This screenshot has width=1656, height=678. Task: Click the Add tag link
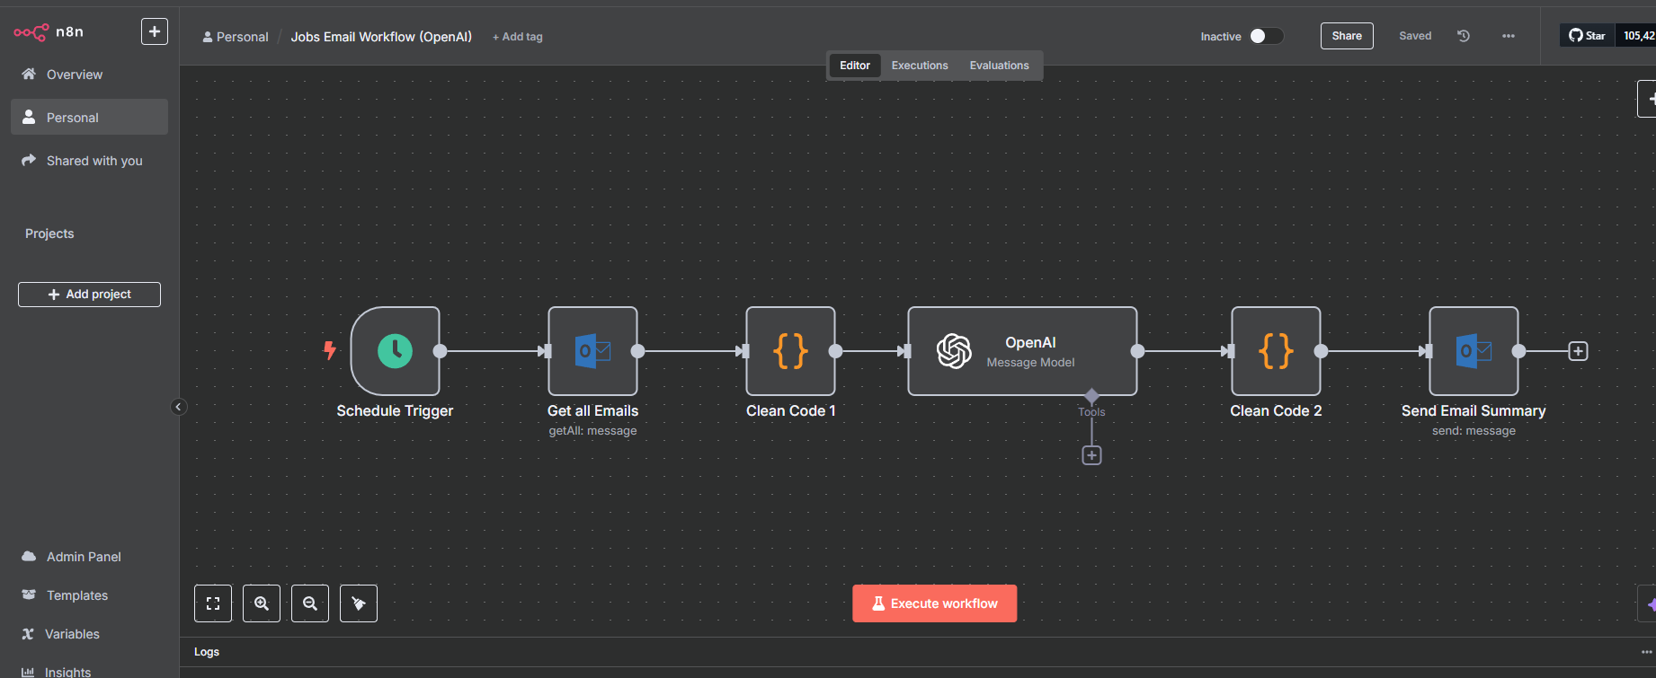click(x=518, y=37)
